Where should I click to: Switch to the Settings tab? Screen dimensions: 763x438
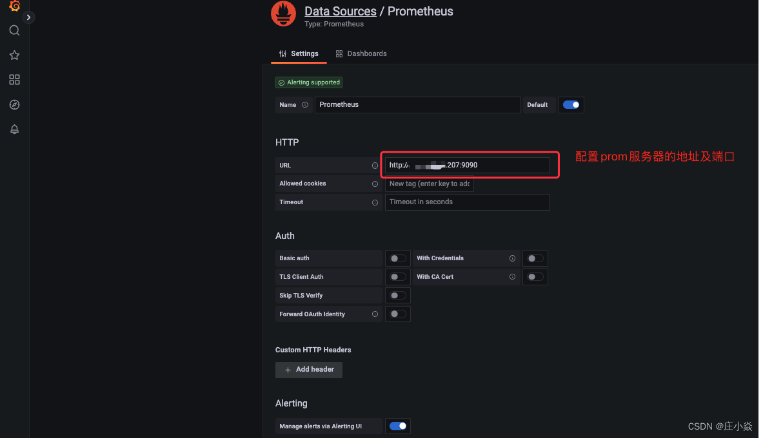(298, 53)
